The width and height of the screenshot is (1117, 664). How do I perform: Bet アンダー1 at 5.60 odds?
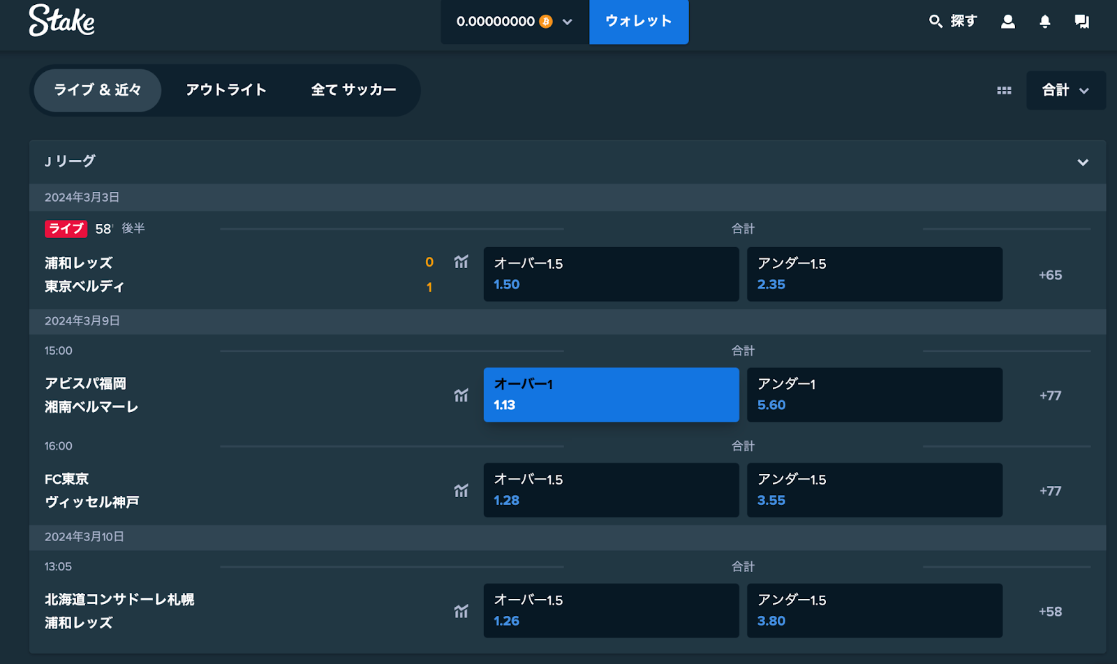click(x=875, y=394)
